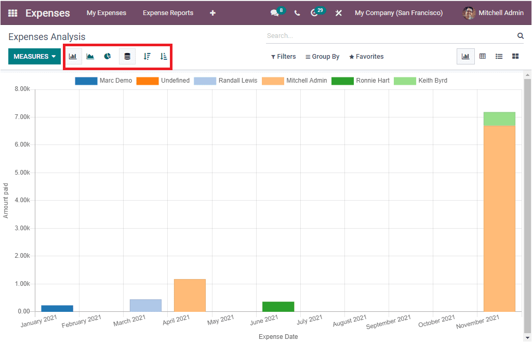Screen dimensions: 532x342
Task: Open the messaging conversations panel
Action: (x=275, y=12)
